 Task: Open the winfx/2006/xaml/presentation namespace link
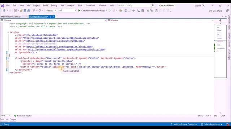click(x=61, y=38)
